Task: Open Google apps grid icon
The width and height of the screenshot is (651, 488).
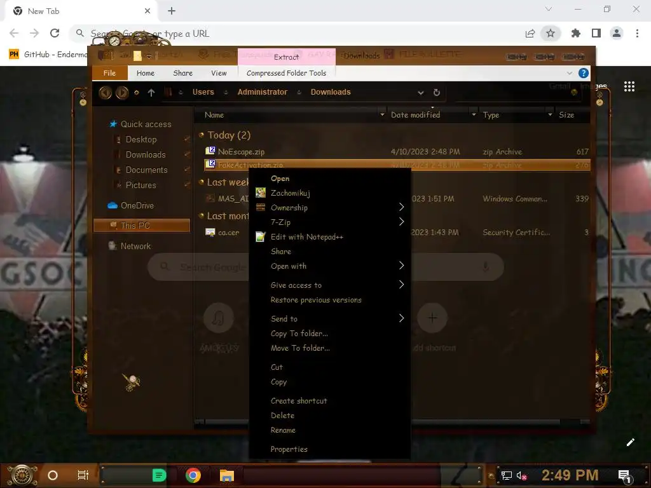Action: [629, 86]
